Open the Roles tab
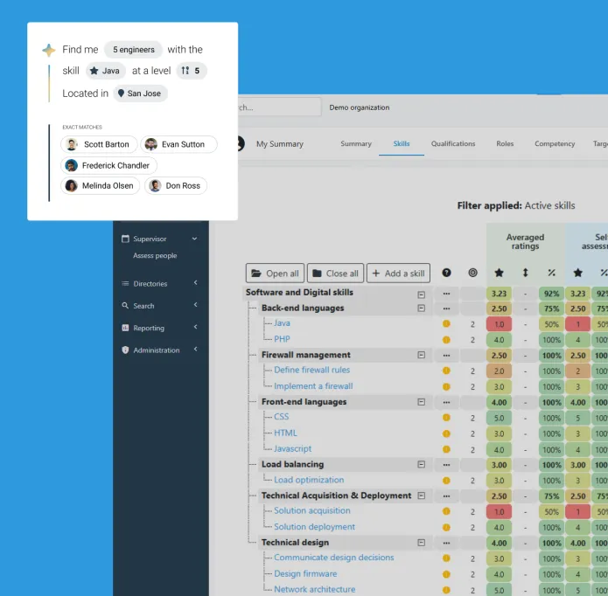The width and height of the screenshot is (608, 596). (505, 144)
